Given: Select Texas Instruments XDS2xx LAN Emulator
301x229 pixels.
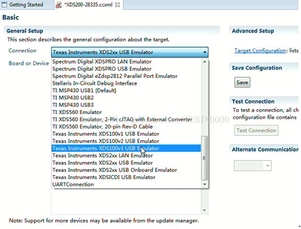Looking at the screenshot, I should point(126,155).
